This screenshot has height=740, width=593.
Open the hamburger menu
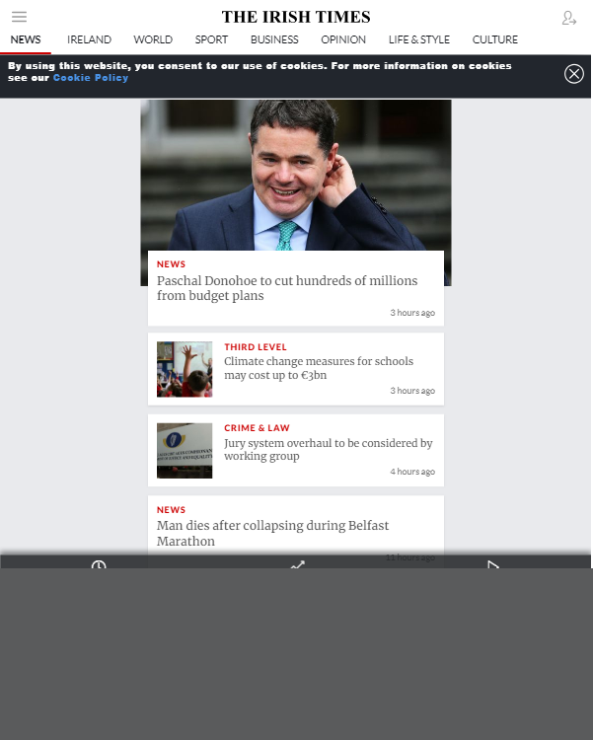coord(19,17)
